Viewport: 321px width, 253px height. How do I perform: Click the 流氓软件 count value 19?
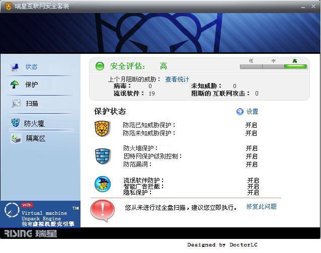point(152,94)
